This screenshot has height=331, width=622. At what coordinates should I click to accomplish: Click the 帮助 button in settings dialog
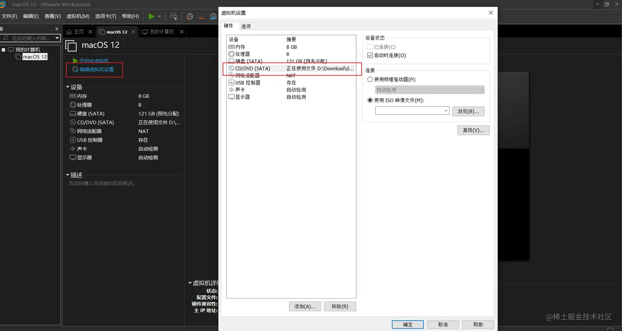pos(478,324)
